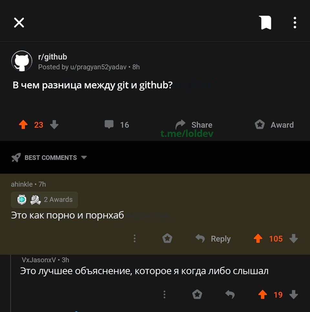Viewport: 310px width, 312px height.
Task: Open the 16 comments bubble icon
Action: [109, 124]
